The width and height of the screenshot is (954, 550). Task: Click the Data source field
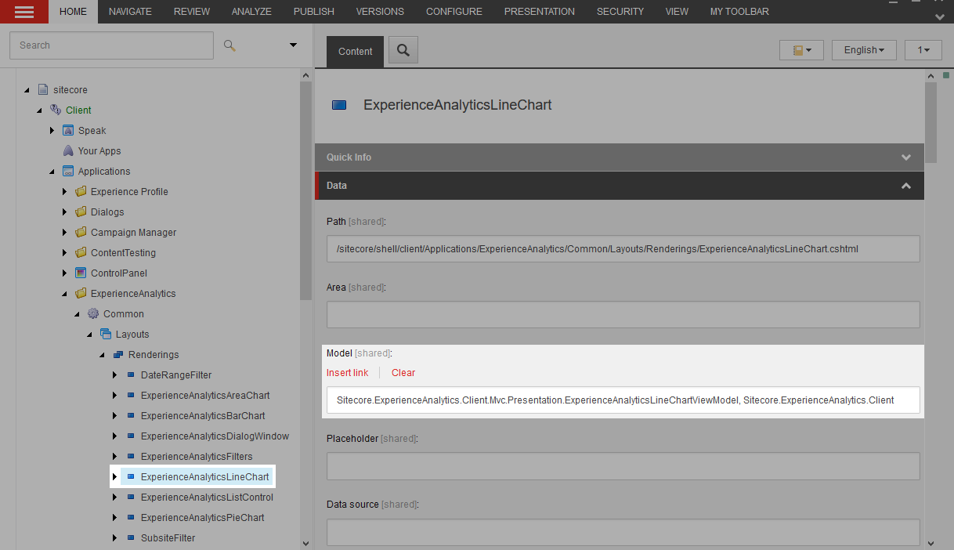623,532
